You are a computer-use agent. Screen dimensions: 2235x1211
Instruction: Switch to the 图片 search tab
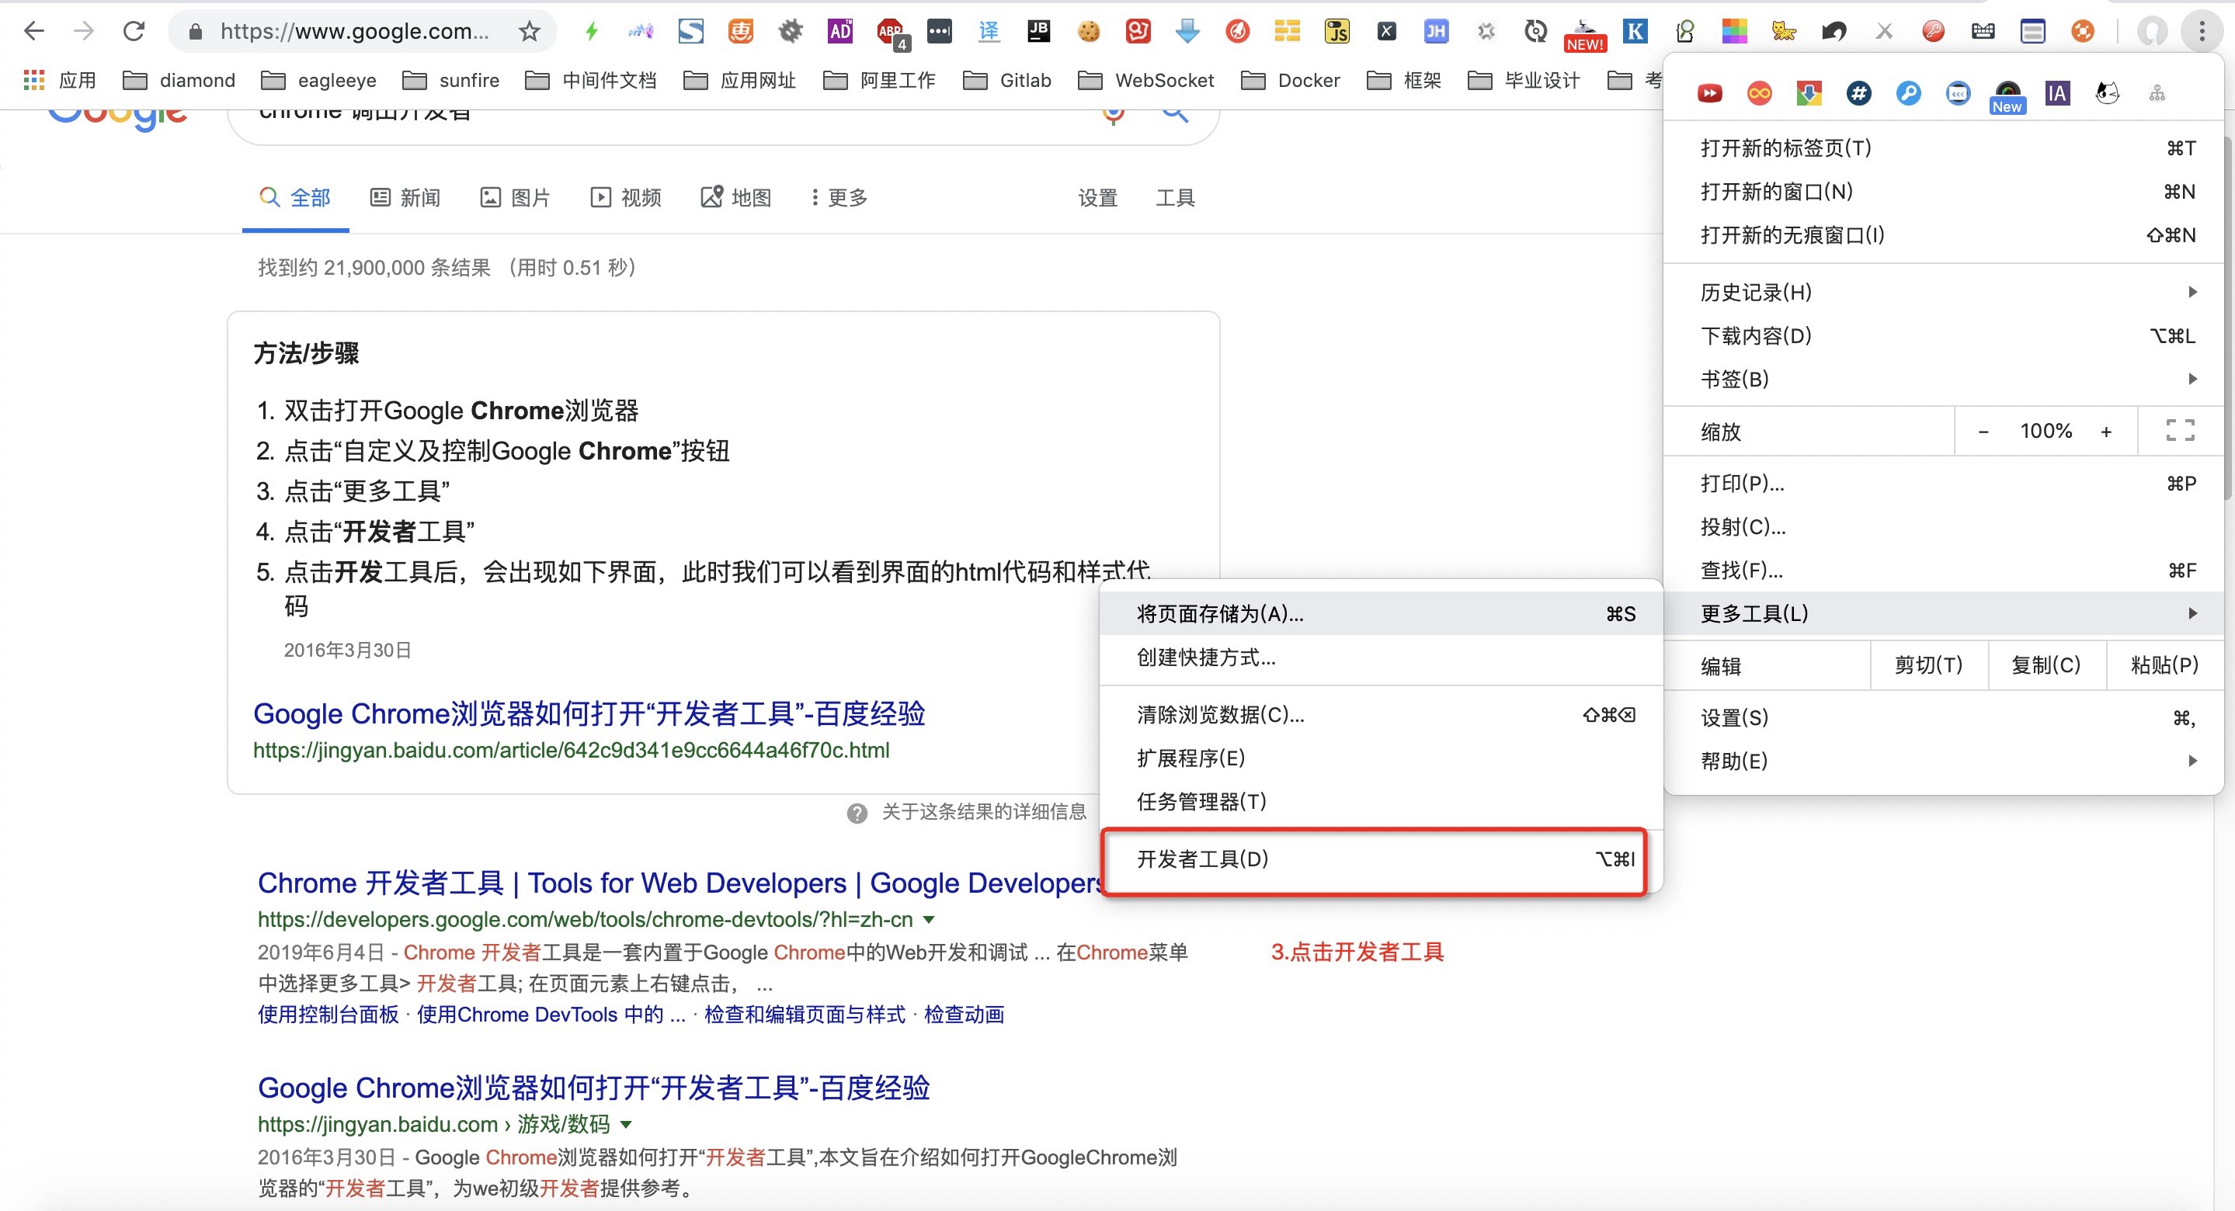coord(516,198)
